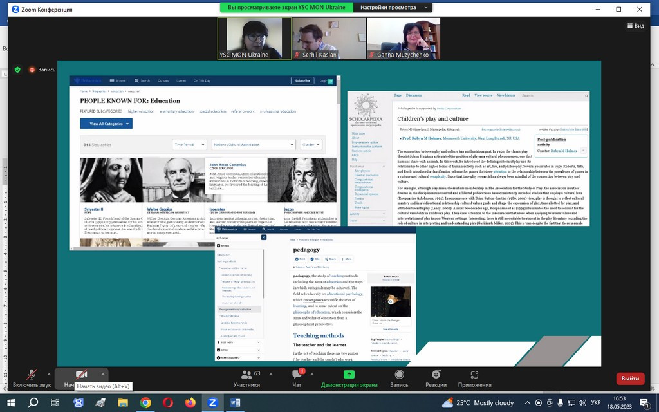
Task: Expand video options chevron next to Начать видео
Action: [x=102, y=374]
